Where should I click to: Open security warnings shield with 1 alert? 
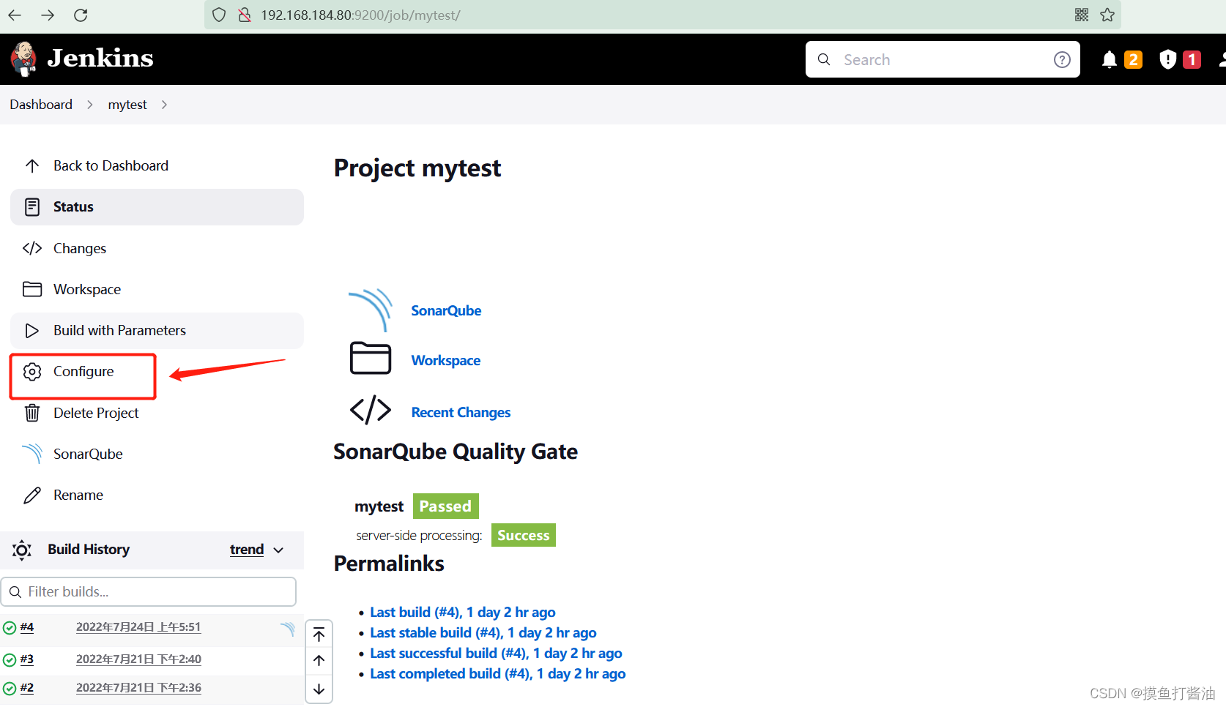(x=1180, y=60)
